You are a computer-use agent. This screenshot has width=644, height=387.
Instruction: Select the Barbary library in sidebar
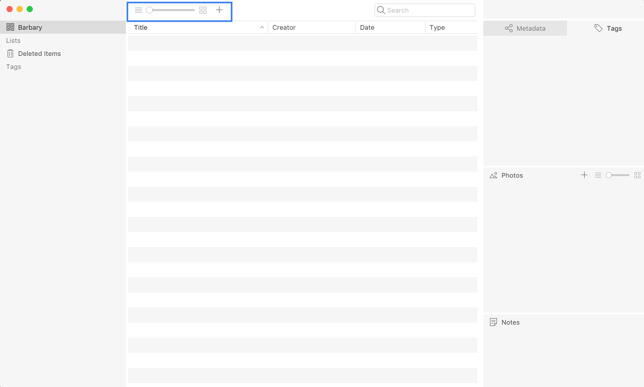point(30,28)
